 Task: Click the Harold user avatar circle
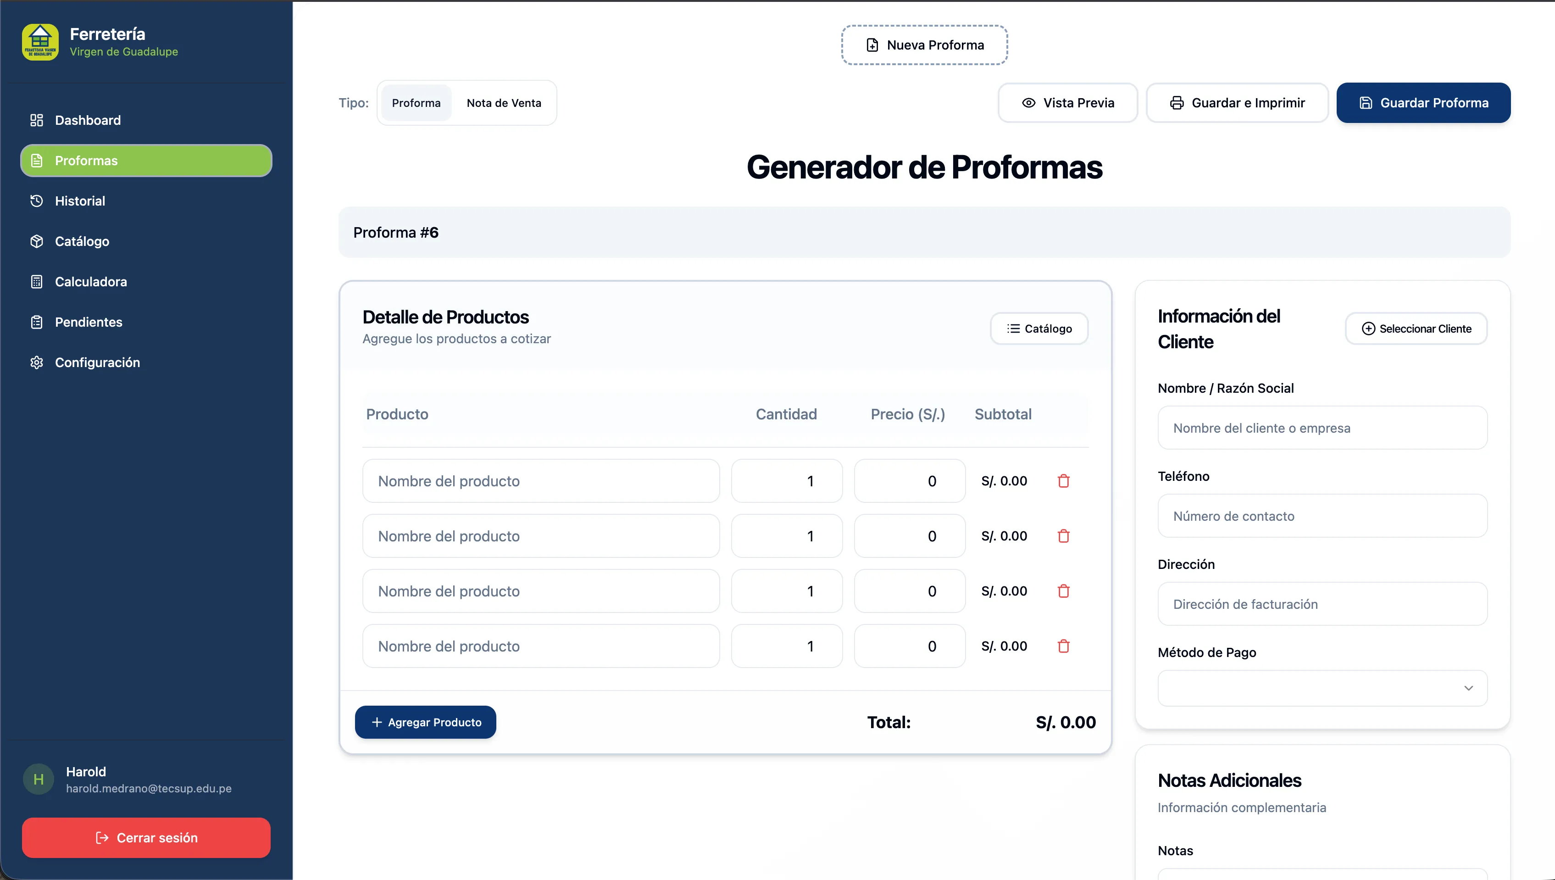(x=38, y=779)
